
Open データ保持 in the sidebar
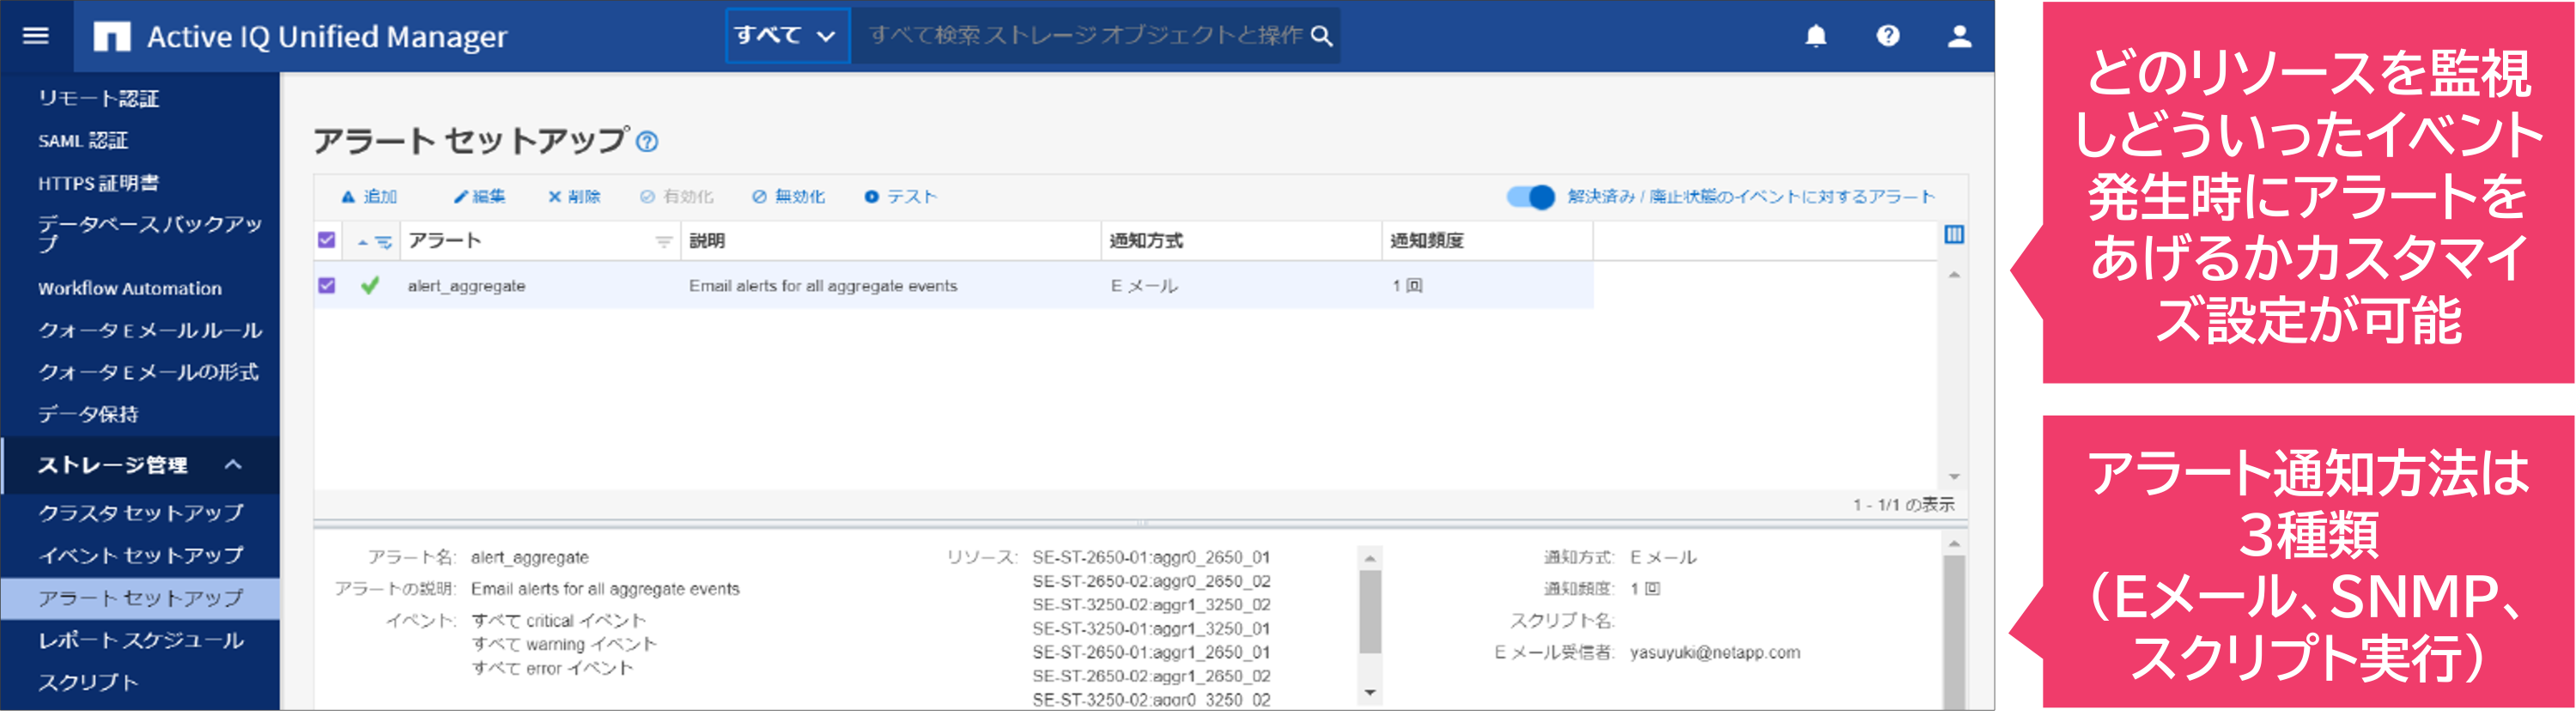pos(88,415)
